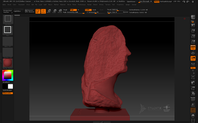Click the SwitchColor button
198x123 pixels.
[8, 90]
